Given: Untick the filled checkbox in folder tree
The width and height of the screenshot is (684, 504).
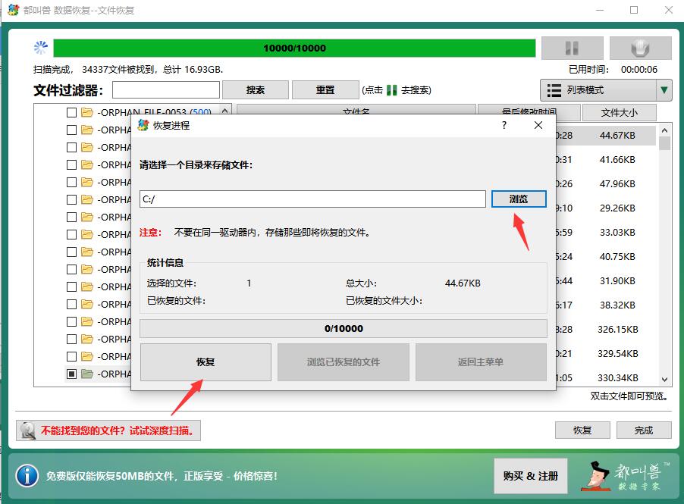Looking at the screenshot, I should 71,374.
